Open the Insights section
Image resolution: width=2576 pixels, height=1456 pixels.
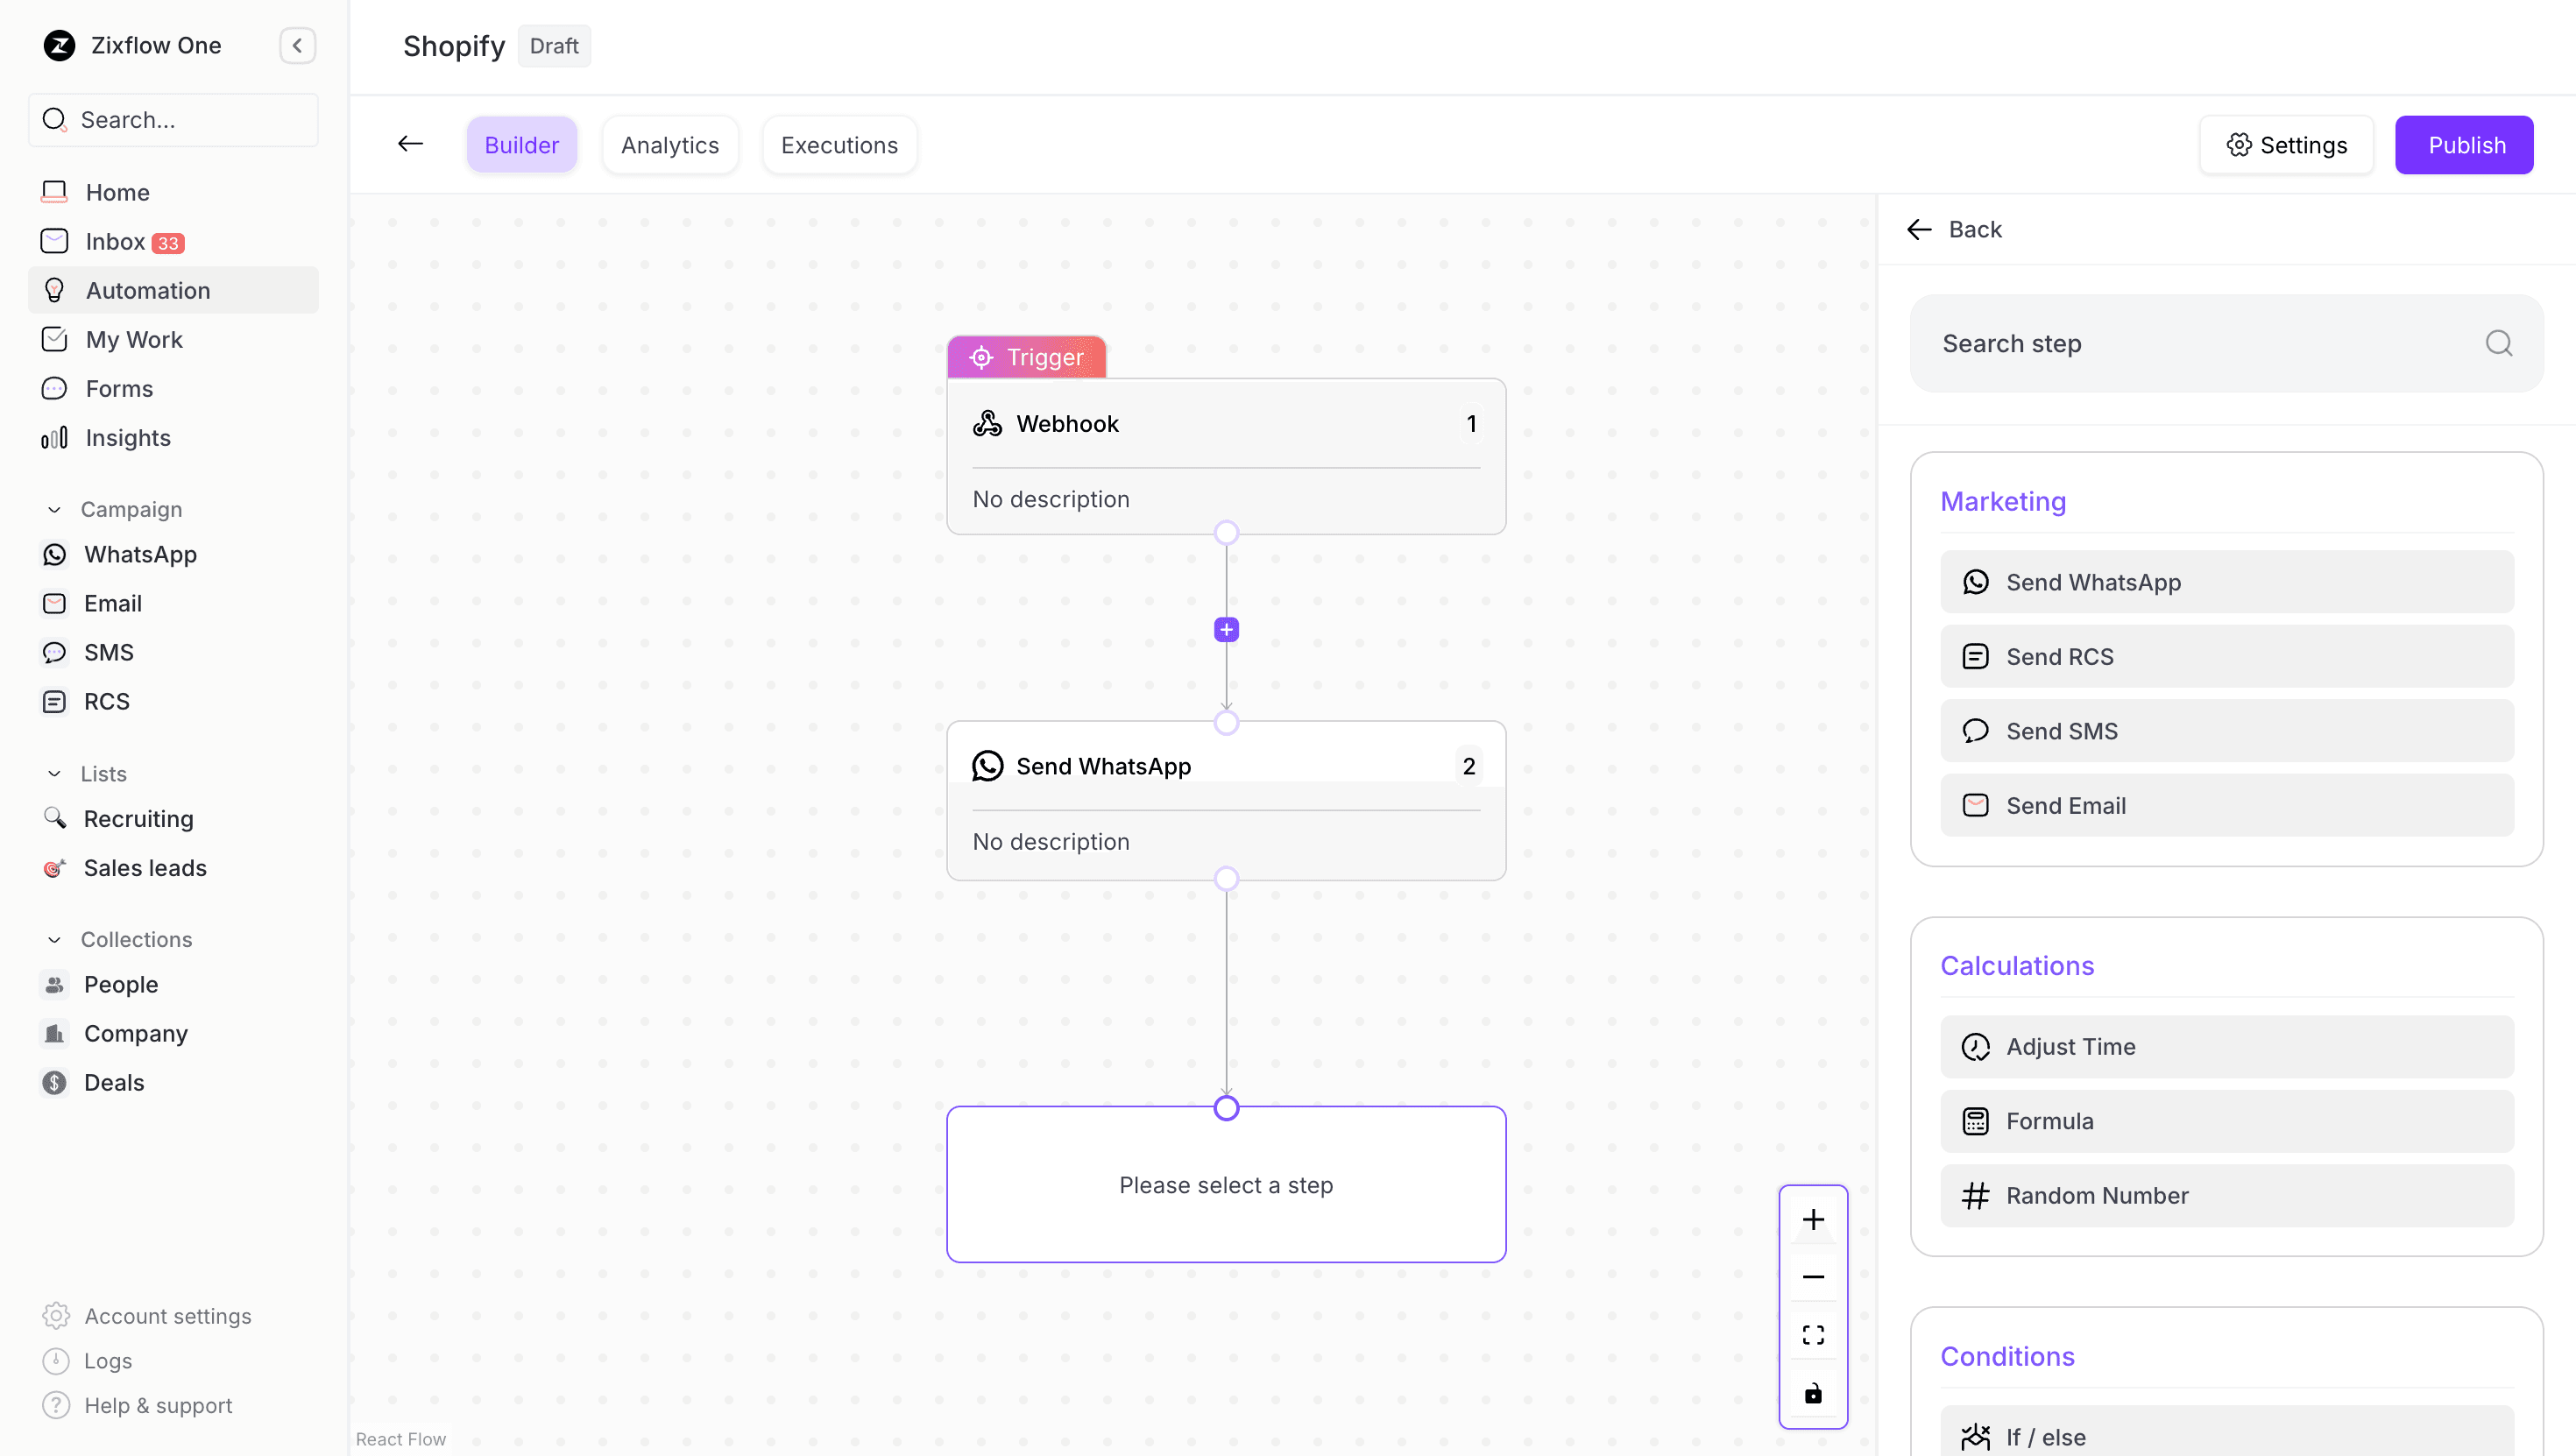[x=128, y=438]
